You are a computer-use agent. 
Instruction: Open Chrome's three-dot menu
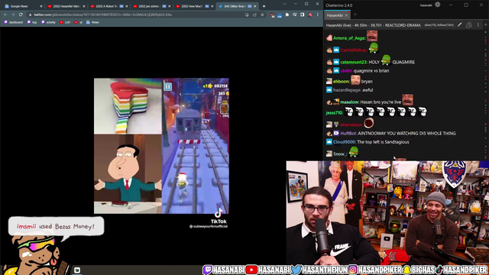coord(318,15)
